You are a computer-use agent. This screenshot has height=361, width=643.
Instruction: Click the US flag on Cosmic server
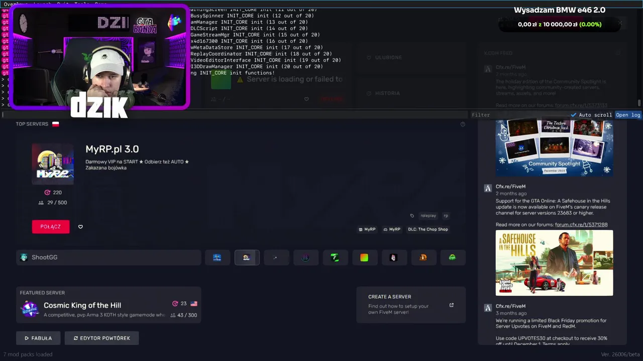tap(194, 303)
